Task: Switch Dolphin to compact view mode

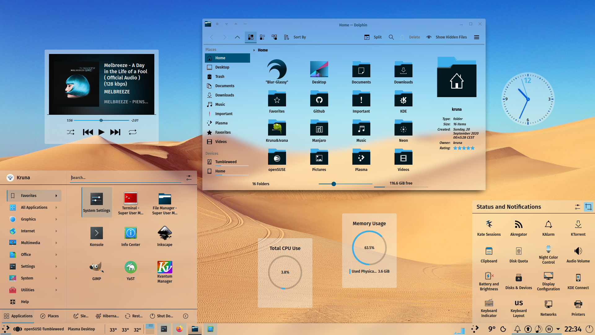Action: 262,37
